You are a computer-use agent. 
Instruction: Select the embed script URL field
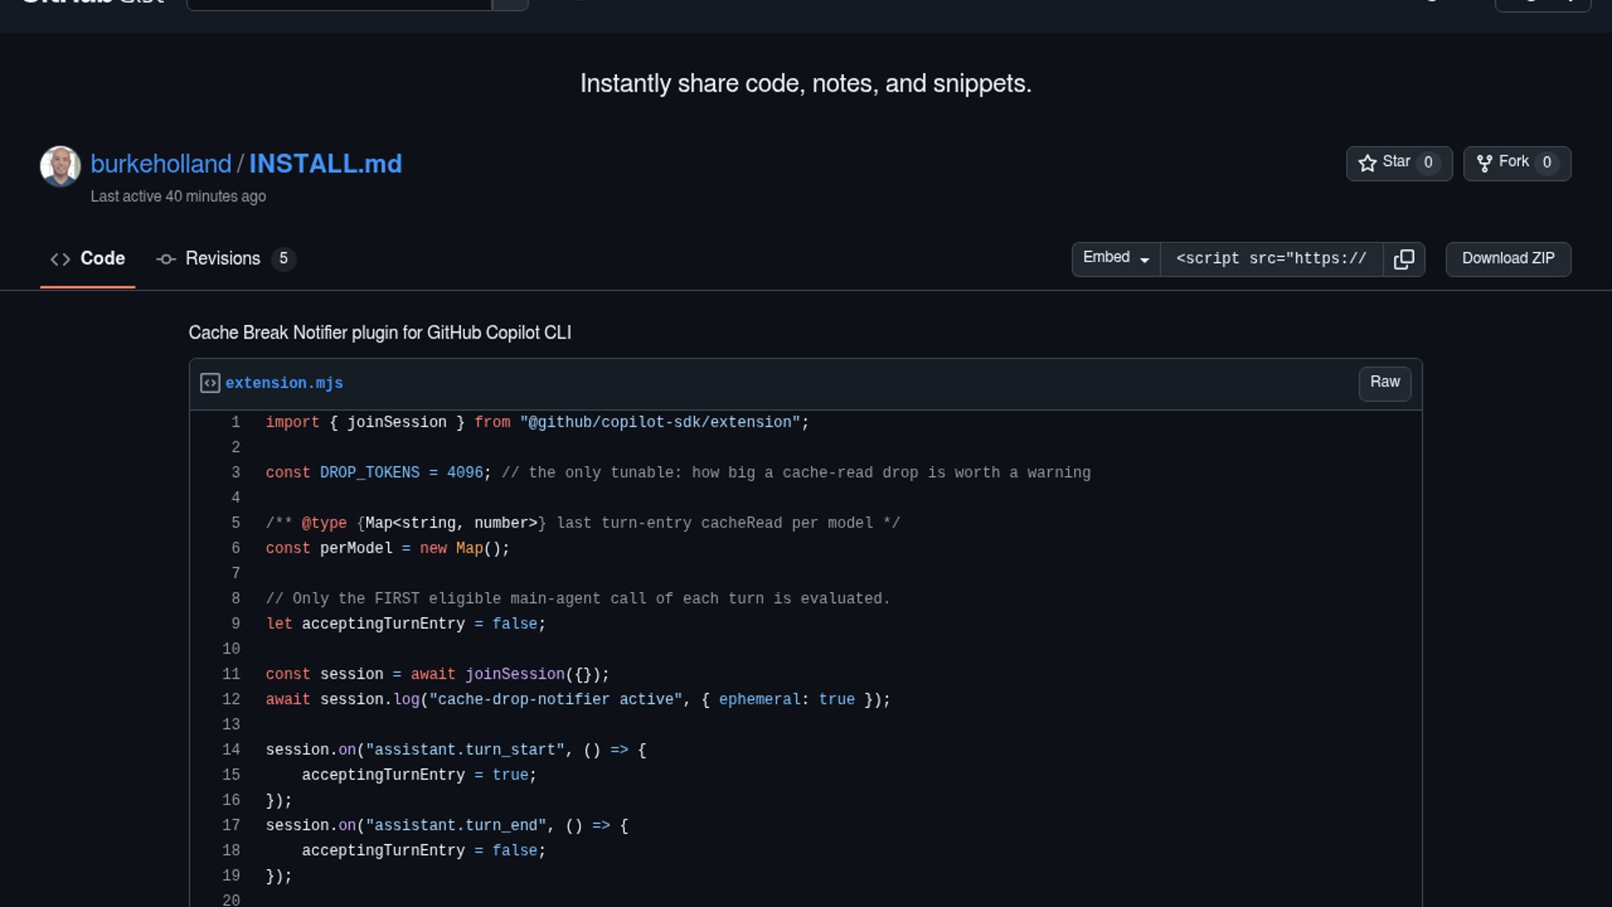coord(1271,259)
